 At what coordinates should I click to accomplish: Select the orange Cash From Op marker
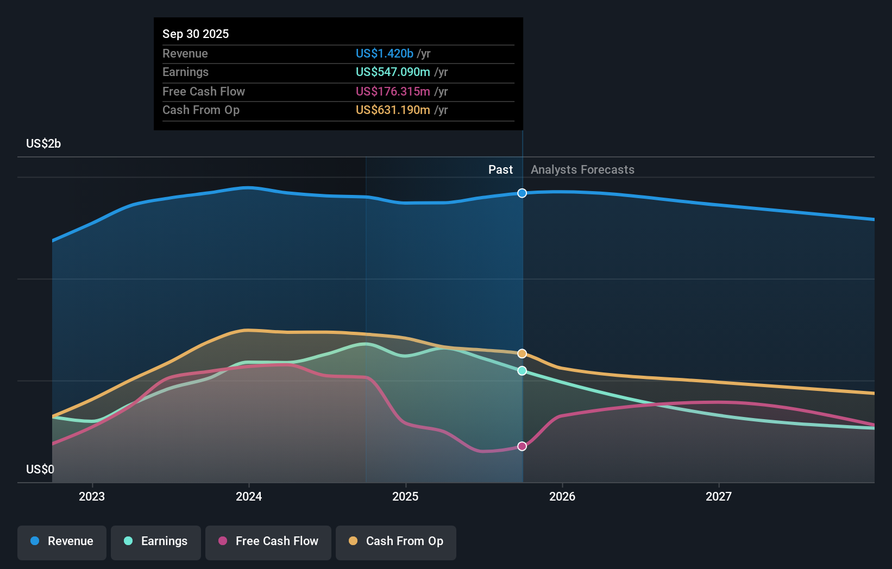[x=522, y=353]
